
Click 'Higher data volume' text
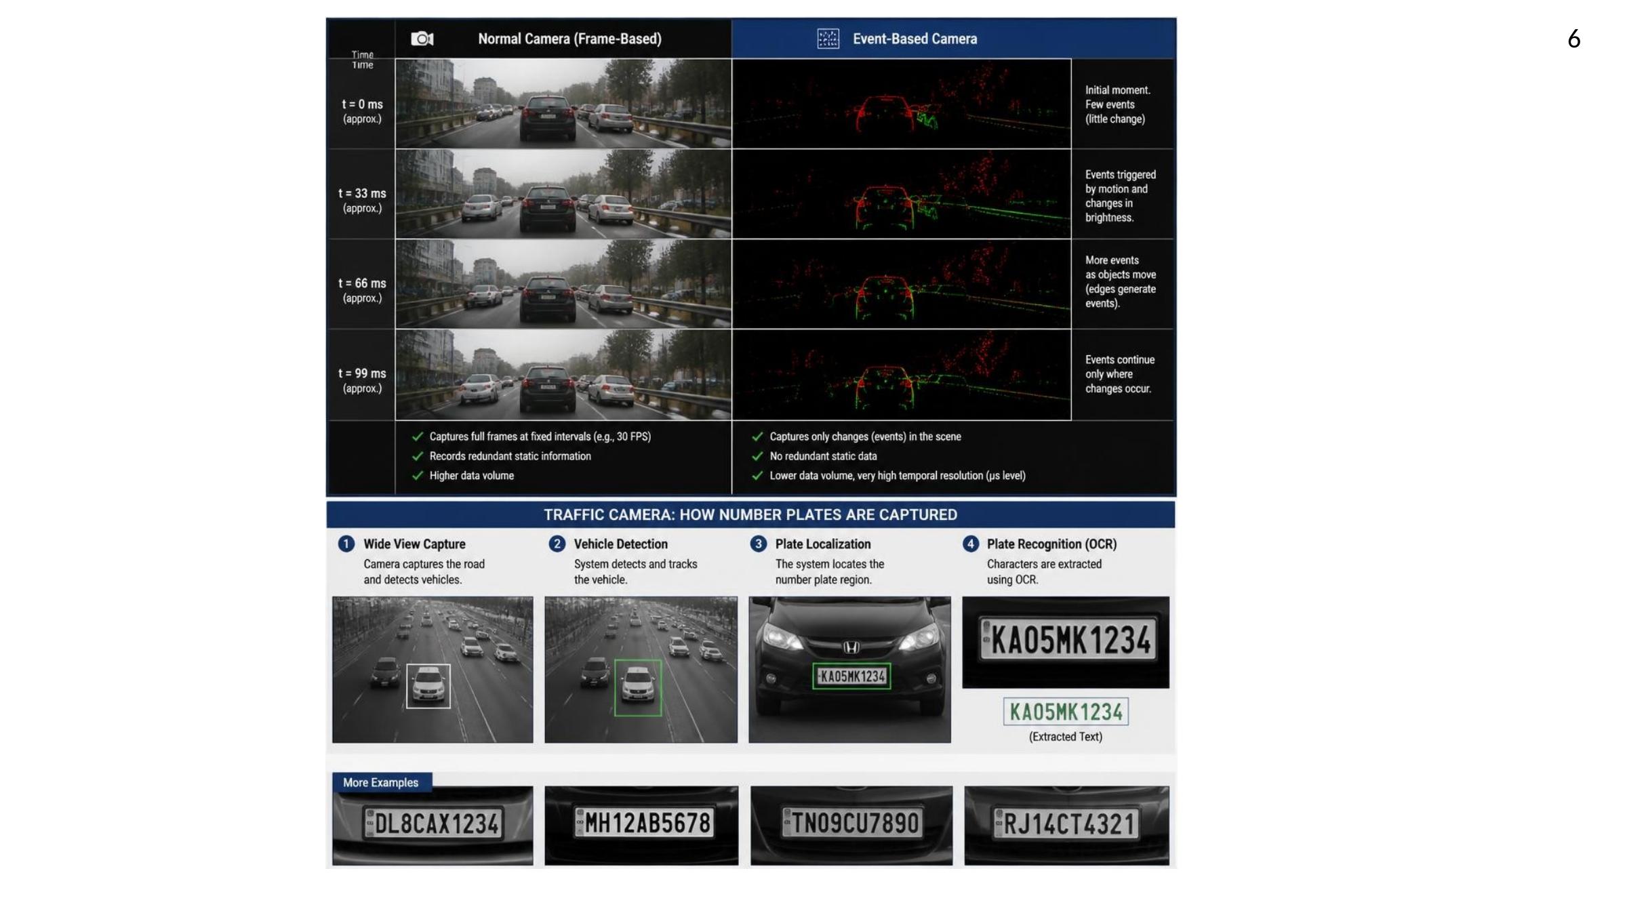tap(471, 476)
